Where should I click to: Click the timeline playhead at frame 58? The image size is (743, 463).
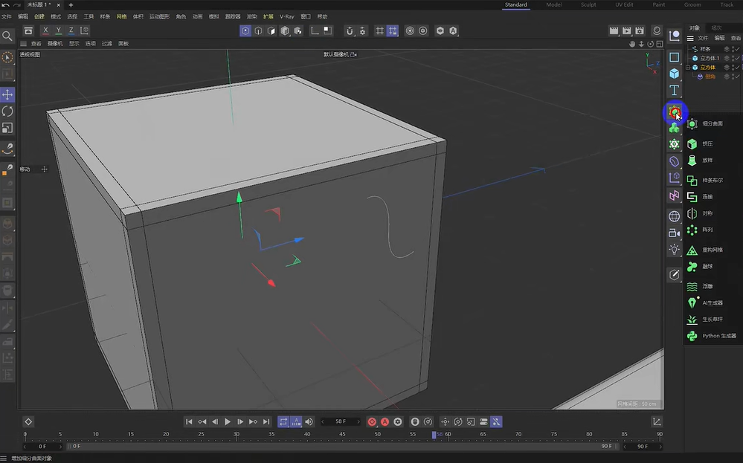click(x=434, y=435)
